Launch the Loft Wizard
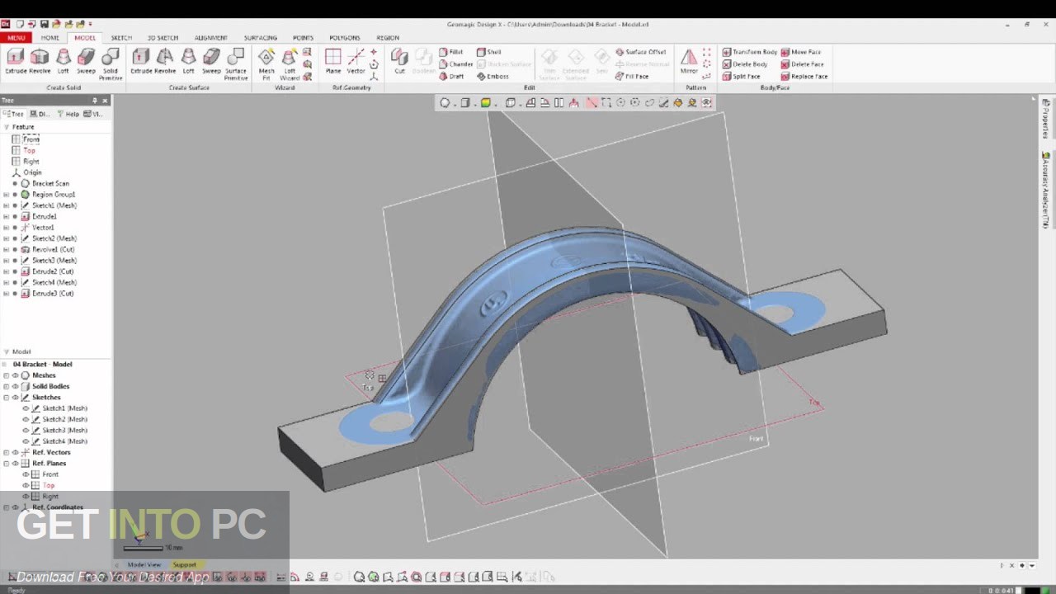Viewport: 1056px width, 594px height. point(290,64)
